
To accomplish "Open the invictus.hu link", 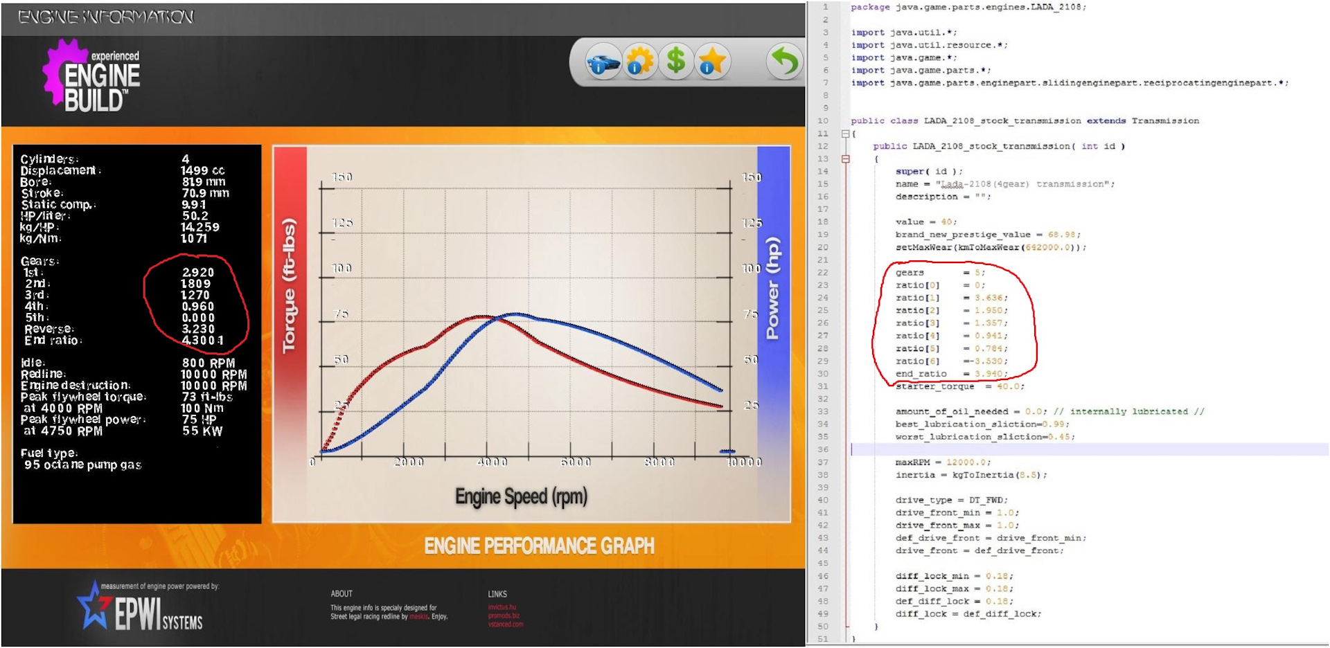I will coord(502,608).
